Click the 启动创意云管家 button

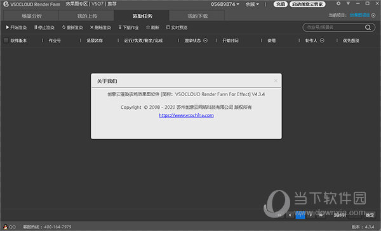tap(307, 4)
